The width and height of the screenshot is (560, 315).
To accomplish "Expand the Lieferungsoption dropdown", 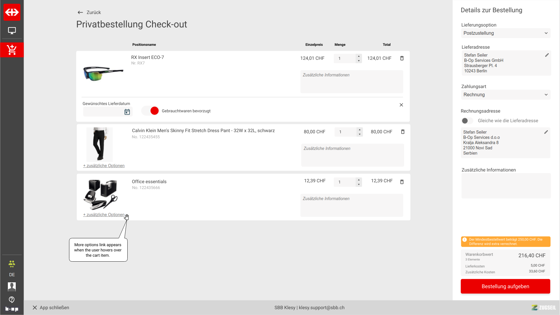I will pyautogui.click(x=506, y=33).
